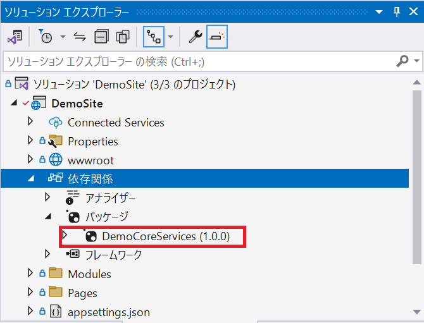
Task: Toggle Preview Selected Items button
Action: pyautogui.click(x=217, y=37)
